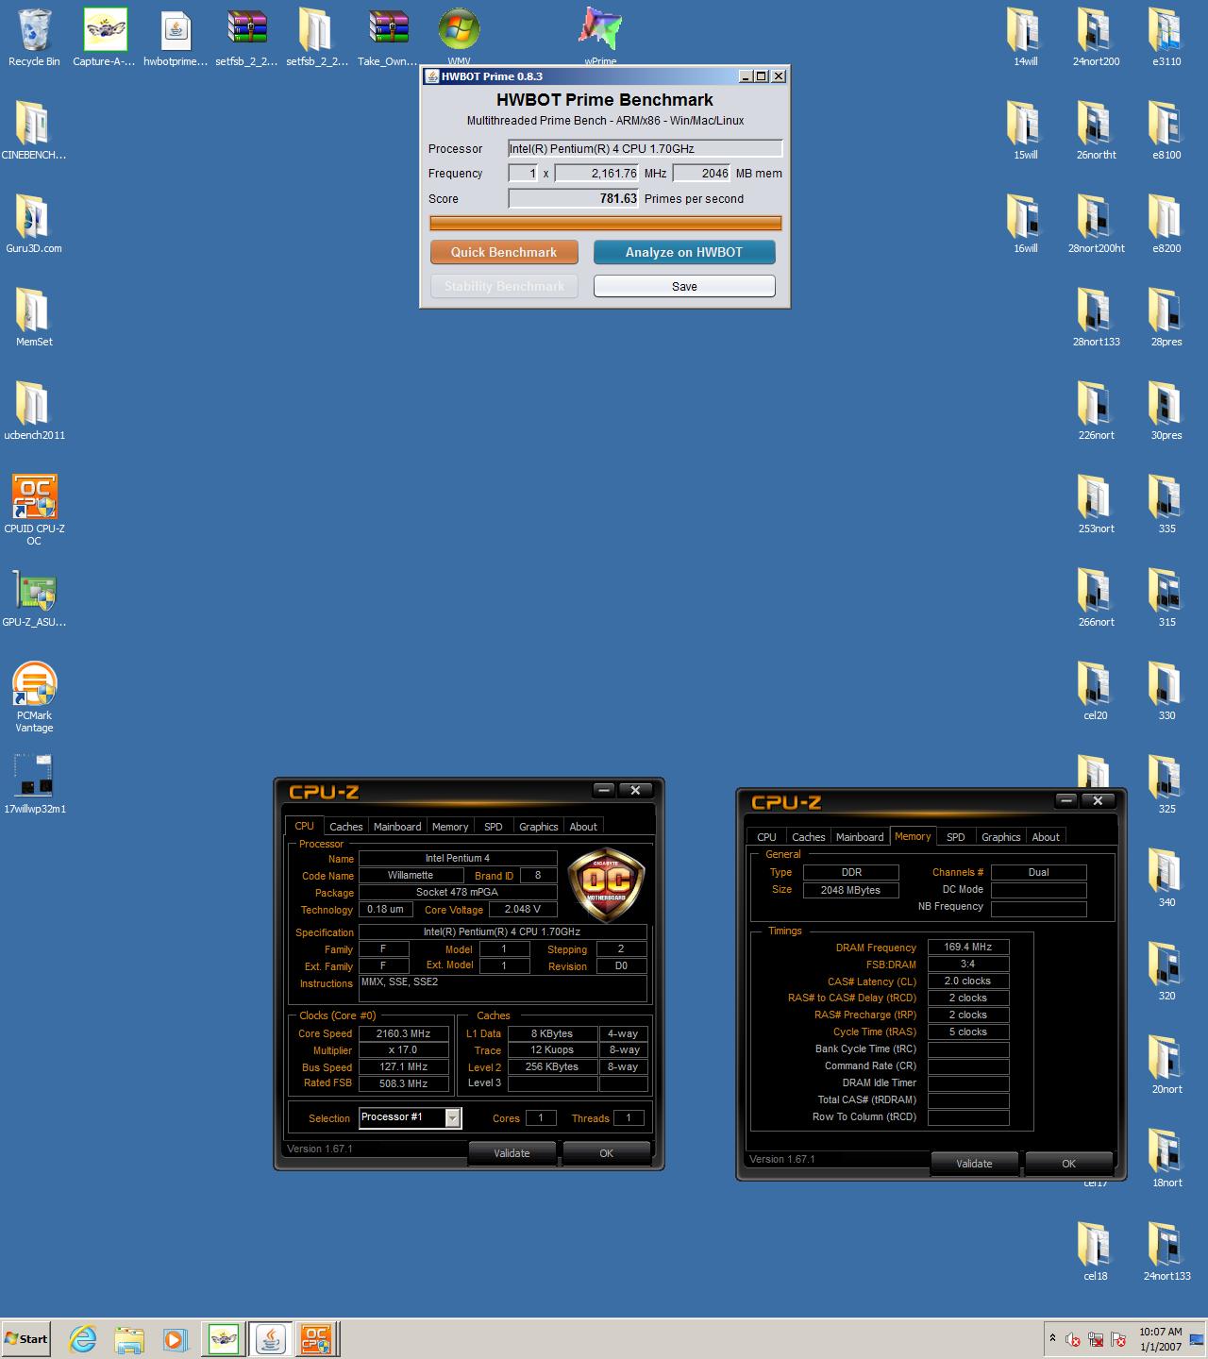1208x1359 pixels.
Task: Open the 14will folder
Action: (1025, 38)
